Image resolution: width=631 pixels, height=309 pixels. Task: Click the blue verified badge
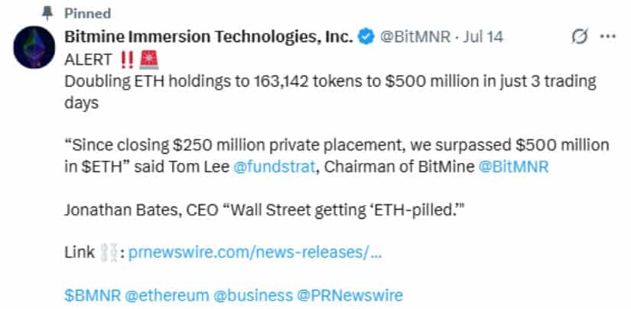(x=366, y=37)
